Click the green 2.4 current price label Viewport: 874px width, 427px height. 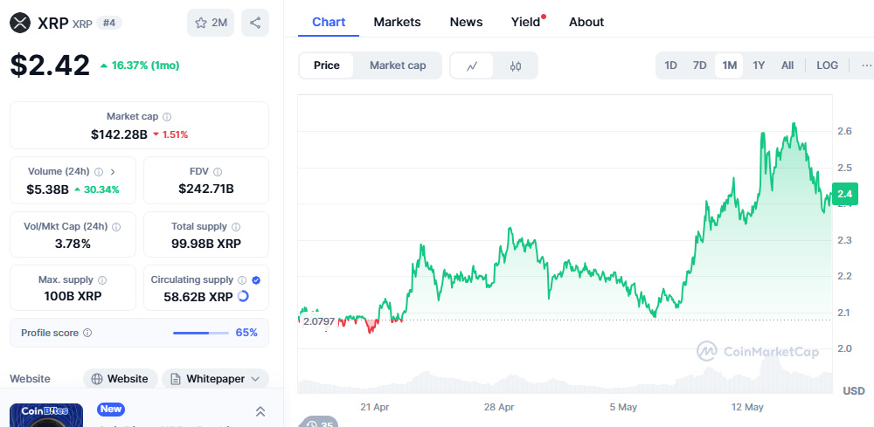click(845, 195)
